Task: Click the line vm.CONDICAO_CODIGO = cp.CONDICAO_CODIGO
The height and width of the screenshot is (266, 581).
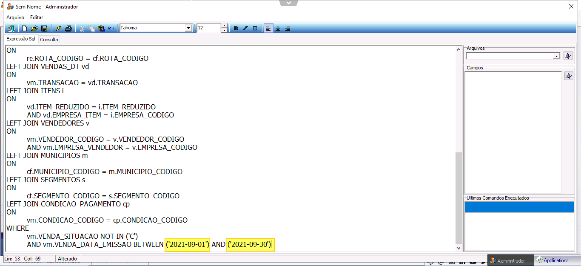Action: [107, 220]
